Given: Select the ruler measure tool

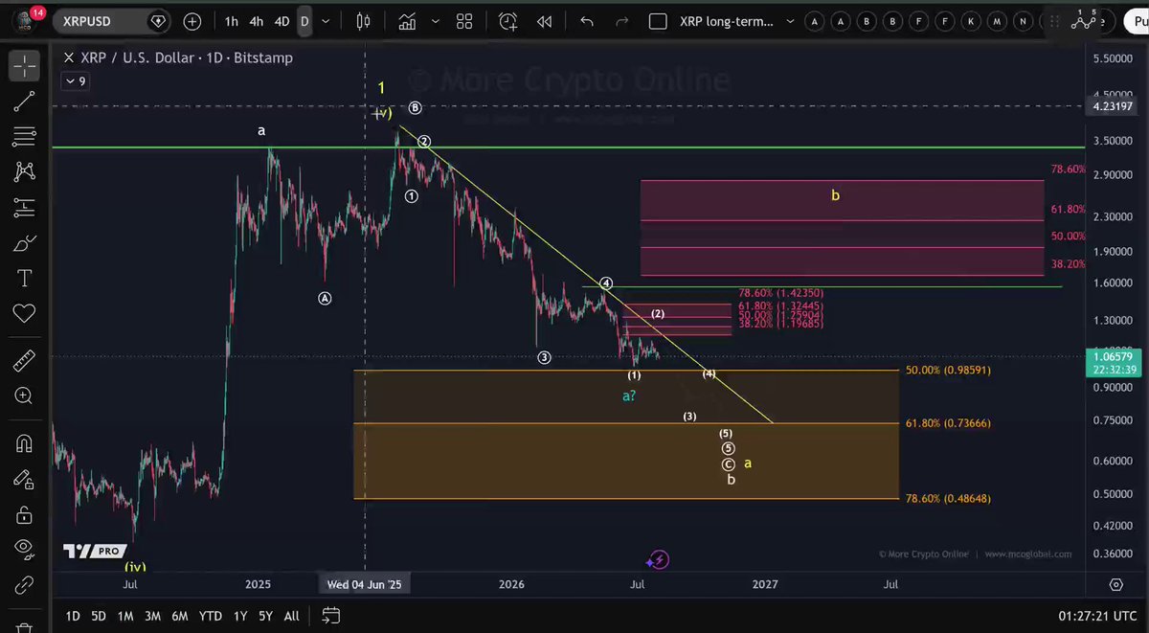Looking at the screenshot, I should tap(24, 361).
